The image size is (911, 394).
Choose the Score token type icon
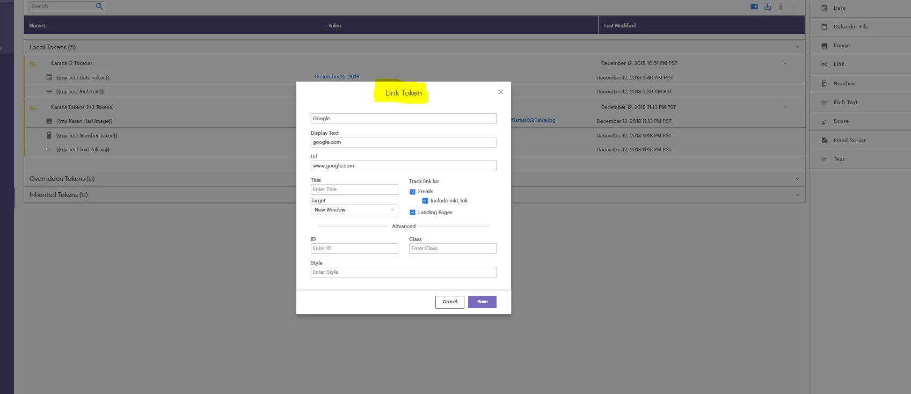coord(824,121)
